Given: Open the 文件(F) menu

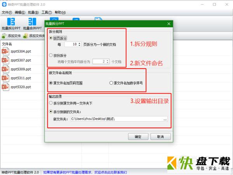Looking at the screenshot, I should point(7,12).
